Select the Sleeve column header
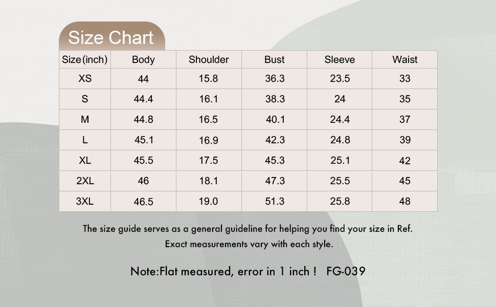 [x=340, y=60]
